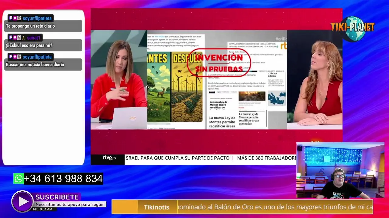Click the rtve logo on the presenter's laptop

click(133, 118)
